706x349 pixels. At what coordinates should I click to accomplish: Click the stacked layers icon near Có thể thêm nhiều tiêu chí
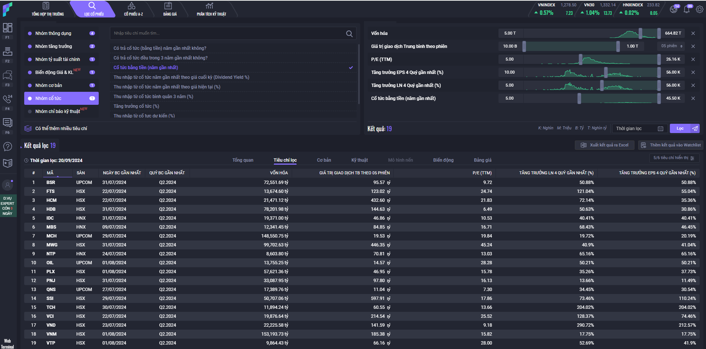pyautogui.click(x=28, y=129)
